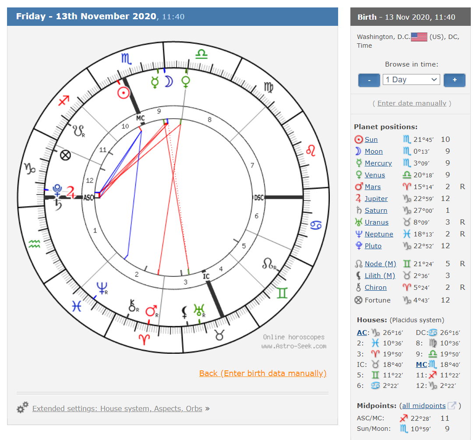The width and height of the screenshot is (473, 440).
Task: Click the Gemini sign glyph on outer ring
Action: point(282,292)
